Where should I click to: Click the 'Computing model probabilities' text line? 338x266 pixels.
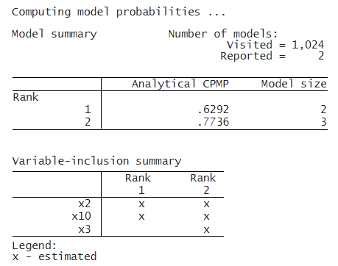point(119,12)
